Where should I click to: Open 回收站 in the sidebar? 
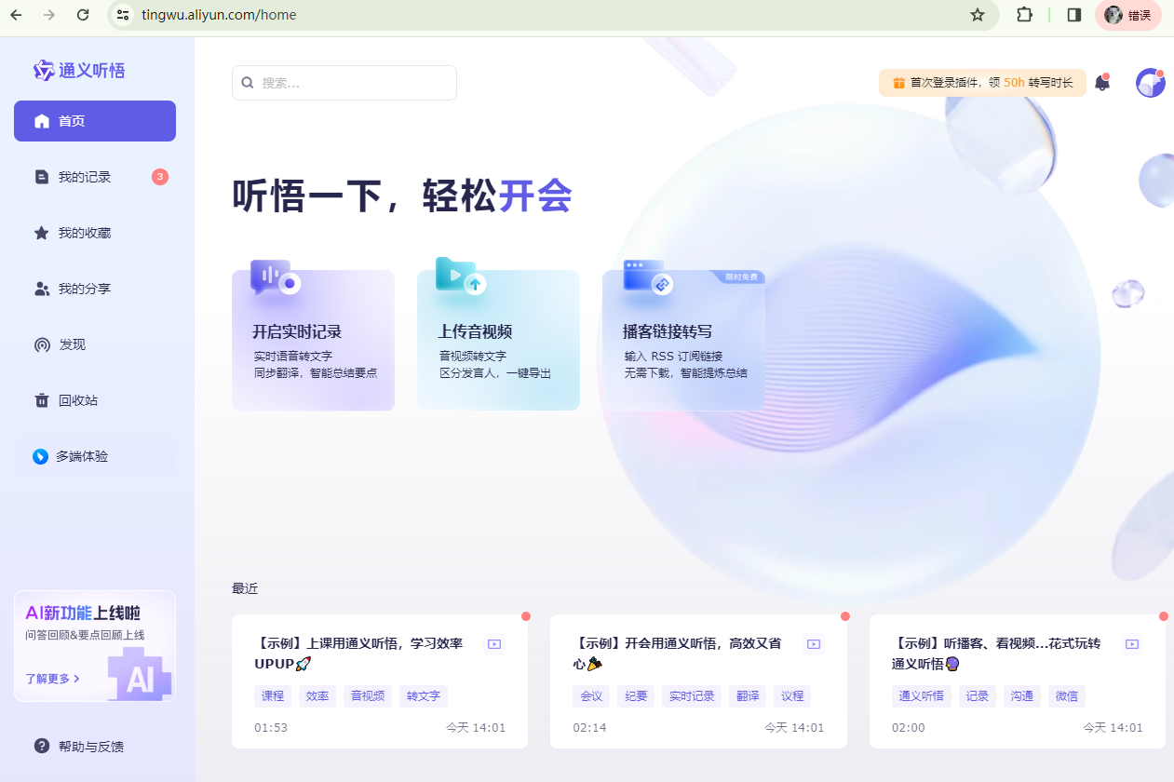click(x=95, y=400)
